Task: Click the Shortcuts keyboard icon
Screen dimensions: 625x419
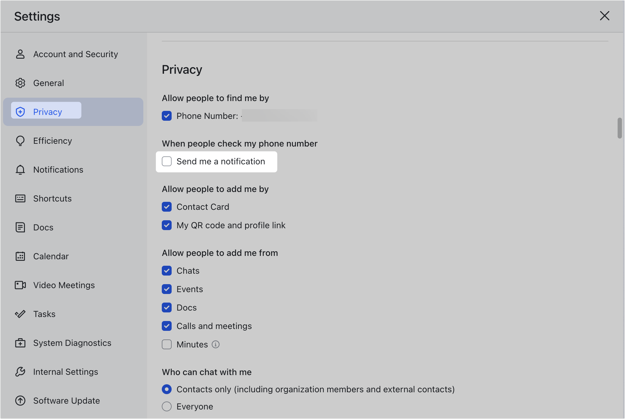Action: tap(20, 198)
